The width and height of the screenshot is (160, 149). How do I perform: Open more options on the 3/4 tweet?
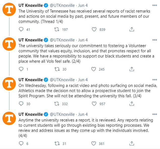[155, 80]
